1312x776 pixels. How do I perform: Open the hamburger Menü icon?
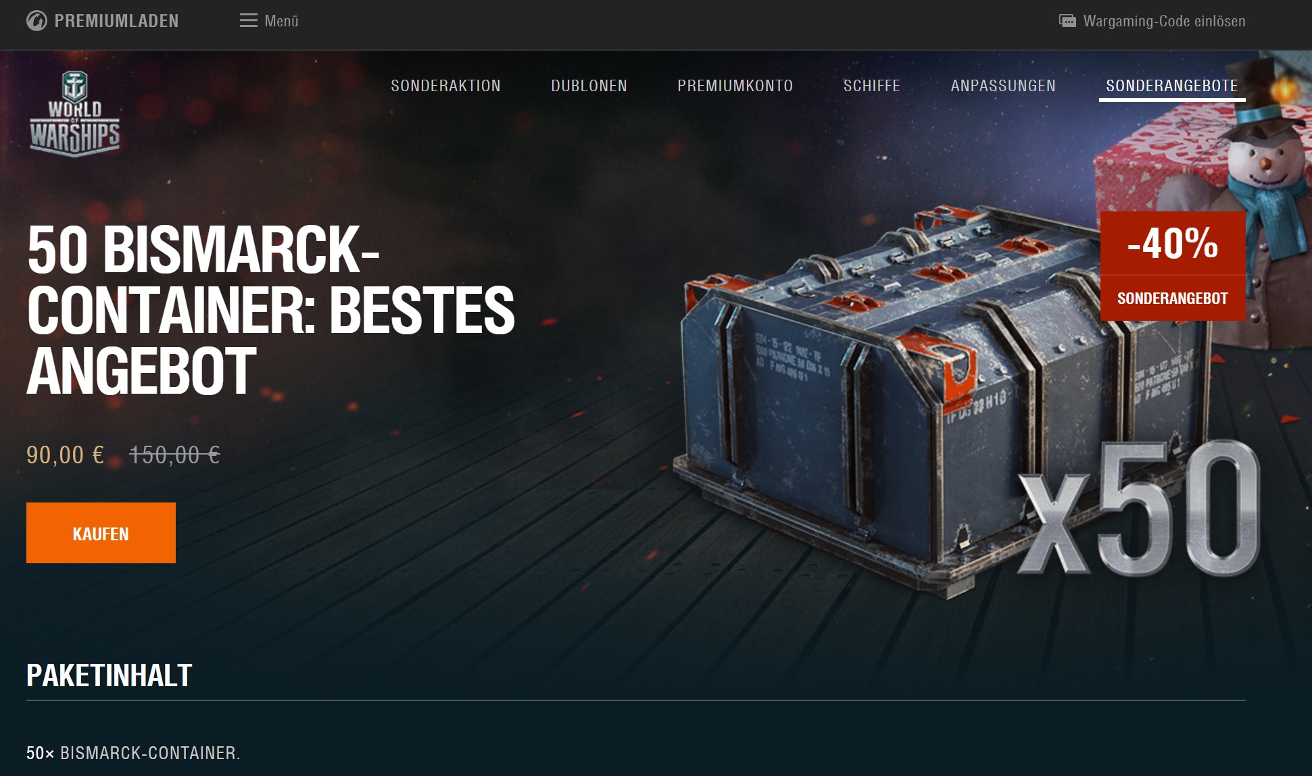pos(249,21)
